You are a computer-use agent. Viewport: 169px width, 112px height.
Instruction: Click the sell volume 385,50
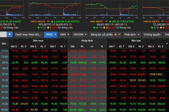(161, 104)
